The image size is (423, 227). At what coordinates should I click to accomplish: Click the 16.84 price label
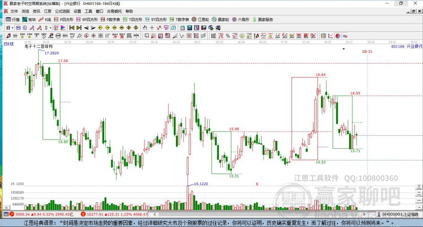click(321, 75)
